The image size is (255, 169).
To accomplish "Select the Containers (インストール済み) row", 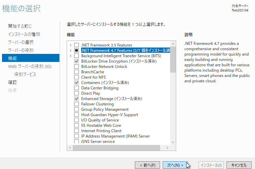I will click(105, 83).
